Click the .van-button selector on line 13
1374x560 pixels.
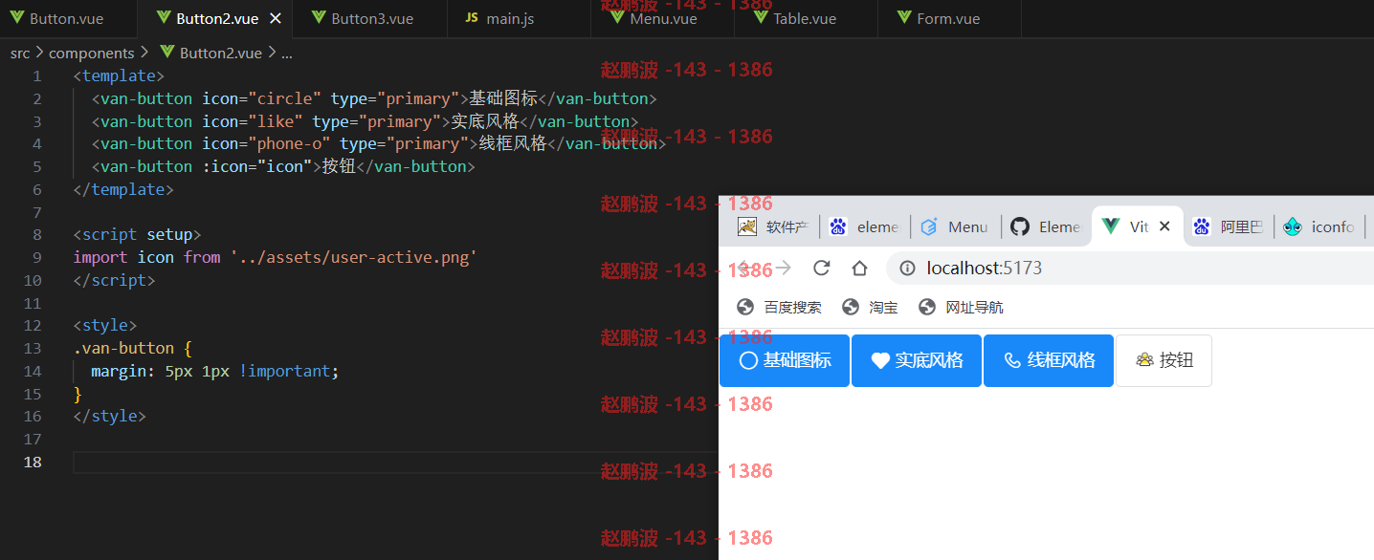click(123, 348)
